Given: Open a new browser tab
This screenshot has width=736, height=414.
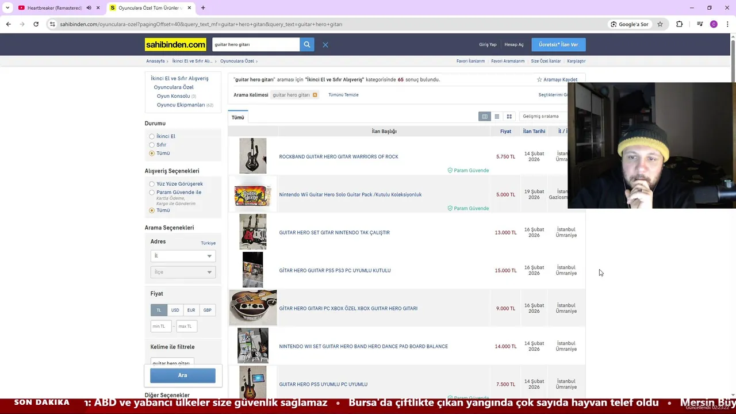Looking at the screenshot, I should pyautogui.click(x=203, y=8).
